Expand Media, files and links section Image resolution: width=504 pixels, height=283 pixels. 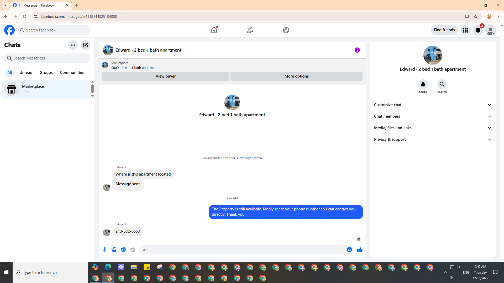coord(433,128)
